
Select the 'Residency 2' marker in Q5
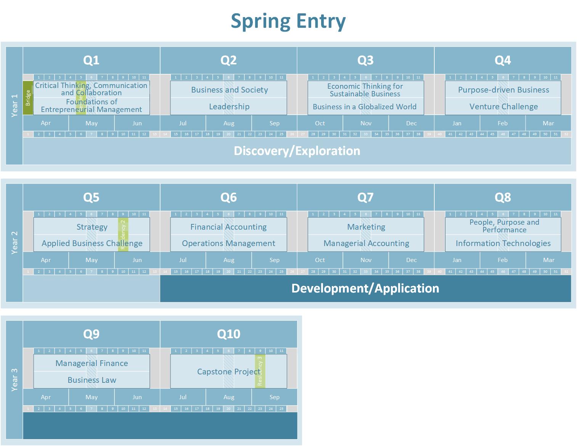pos(123,234)
